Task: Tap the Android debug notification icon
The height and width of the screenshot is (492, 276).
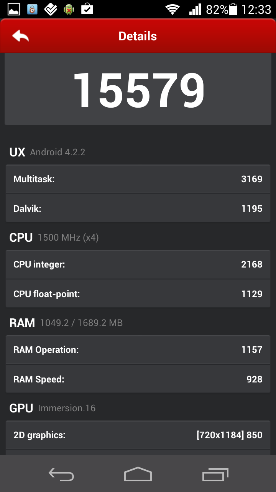Action: [69, 9]
